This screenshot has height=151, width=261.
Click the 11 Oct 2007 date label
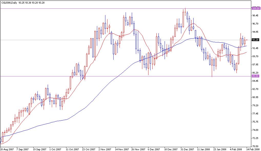point(72,149)
